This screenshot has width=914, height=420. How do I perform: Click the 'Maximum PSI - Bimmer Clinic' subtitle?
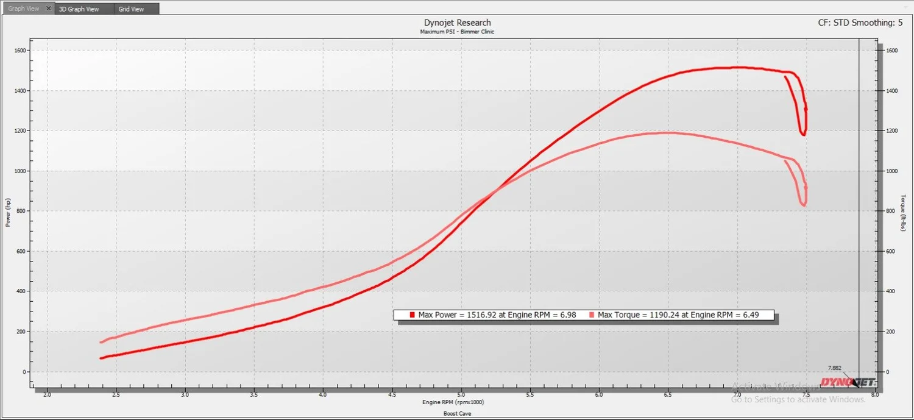pos(457,31)
